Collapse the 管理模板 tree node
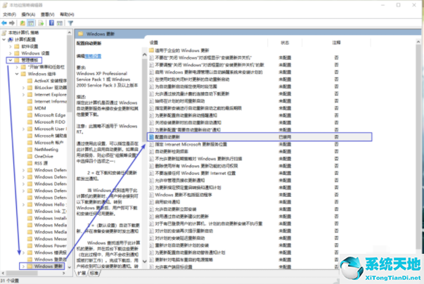 (x=8, y=60)
